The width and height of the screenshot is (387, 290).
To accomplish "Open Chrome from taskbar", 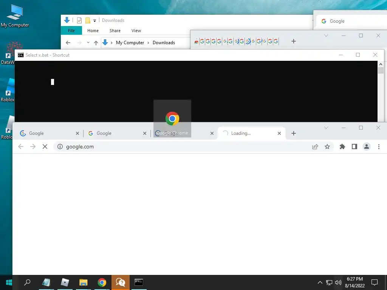I will 102,282.
